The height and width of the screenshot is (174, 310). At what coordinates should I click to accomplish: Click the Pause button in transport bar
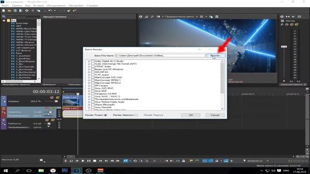coord(89,161)
